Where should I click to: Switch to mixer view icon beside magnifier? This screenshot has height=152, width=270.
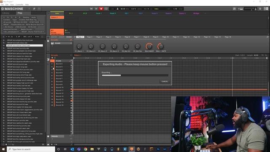coord(39,9)
